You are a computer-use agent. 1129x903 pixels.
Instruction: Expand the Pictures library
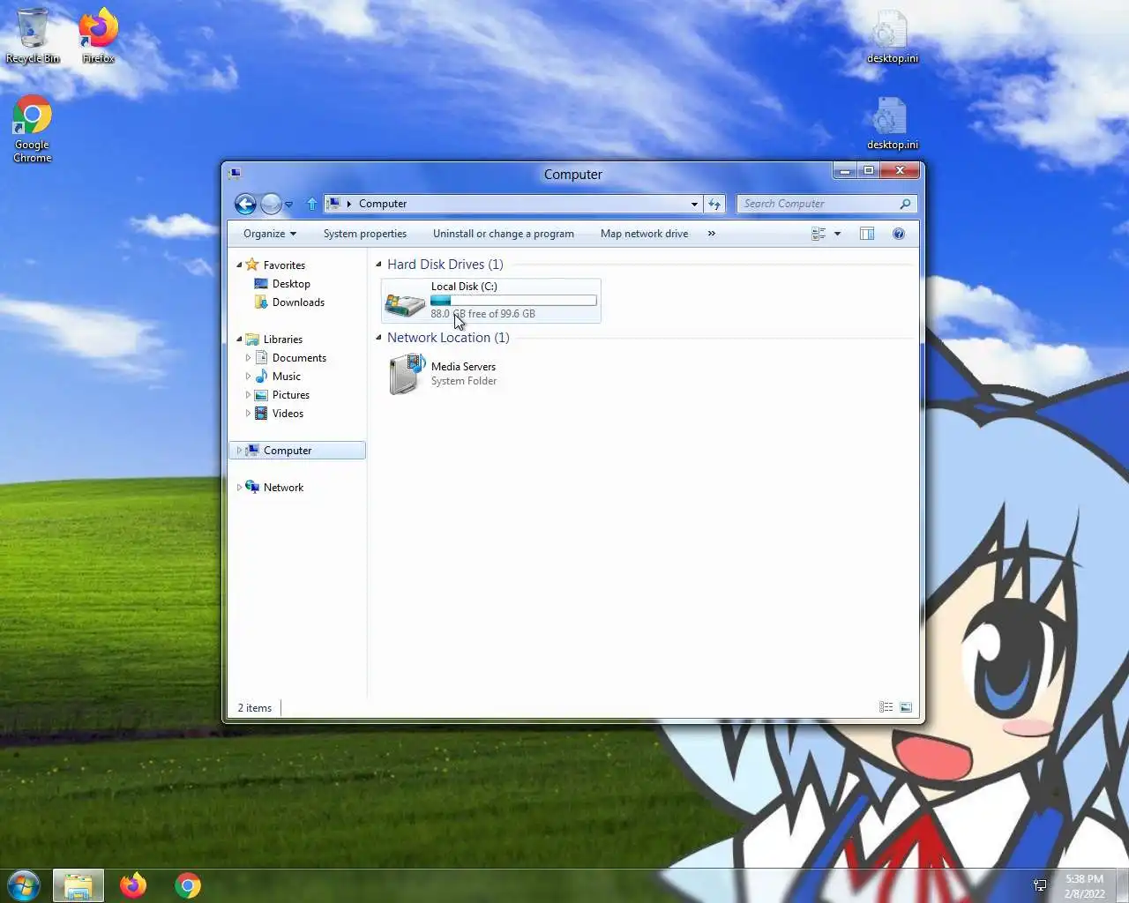(248, 395)
